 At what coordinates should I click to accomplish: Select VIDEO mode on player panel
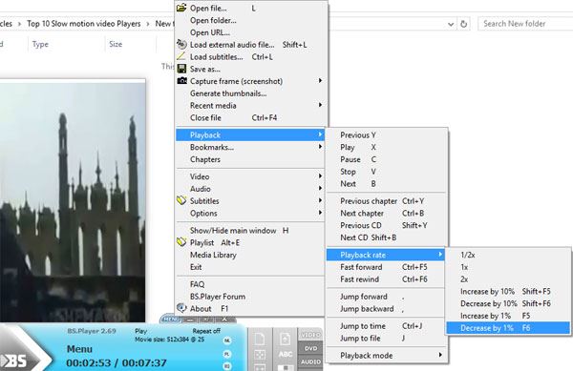pyautogui.click(x=310, y=335)
